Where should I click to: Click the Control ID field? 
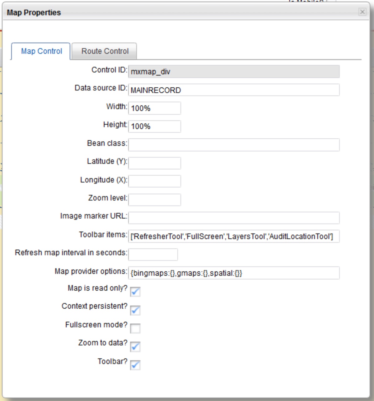(x=234, y=72)
